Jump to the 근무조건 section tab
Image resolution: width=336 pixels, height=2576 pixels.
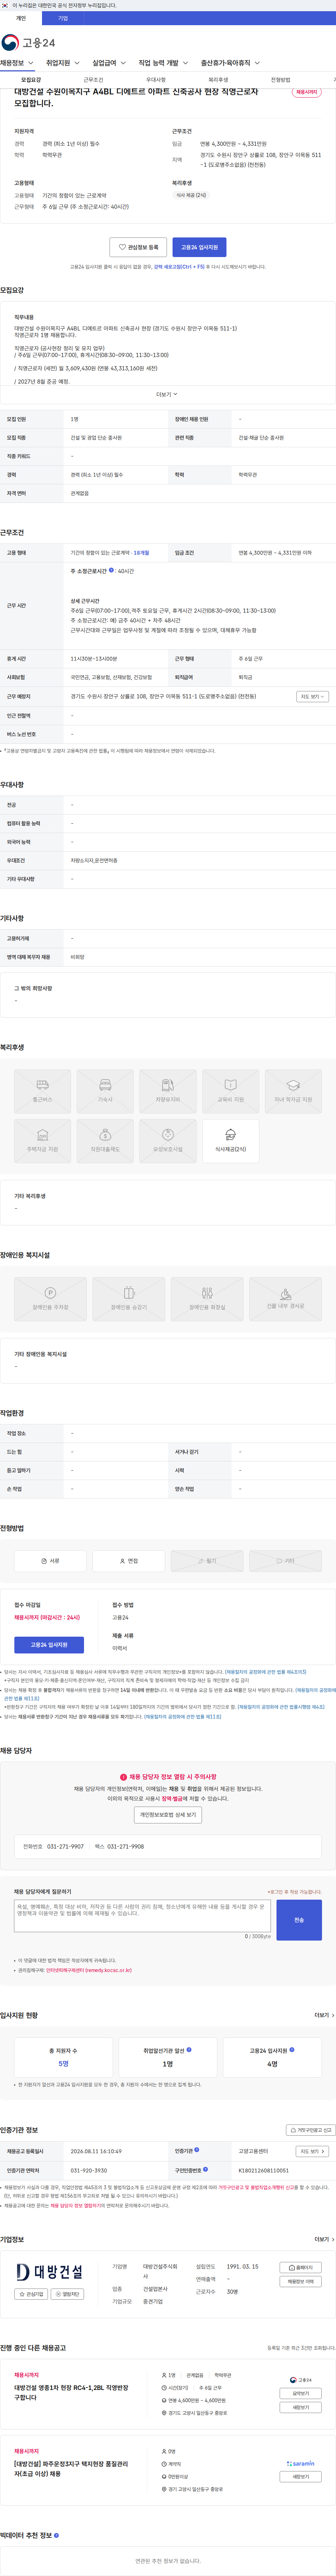[x=93, y=80]
